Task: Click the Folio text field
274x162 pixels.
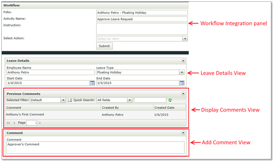Action: click(142, 13)
